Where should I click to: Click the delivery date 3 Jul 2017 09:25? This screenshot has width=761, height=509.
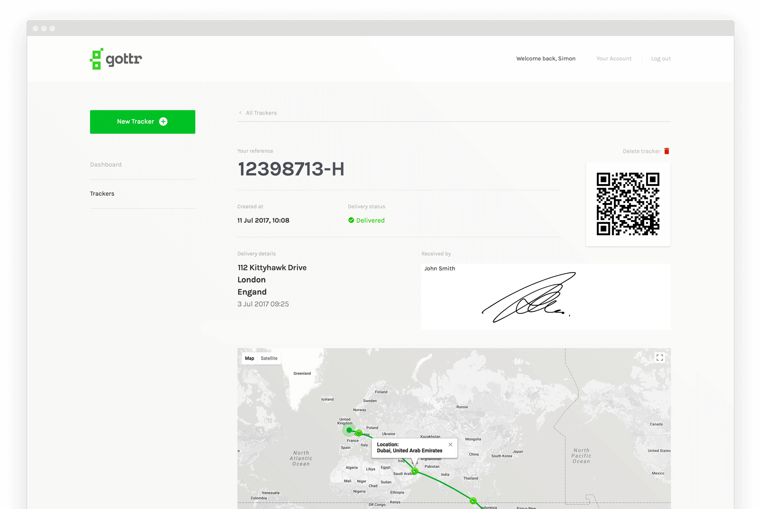point(263,304)
